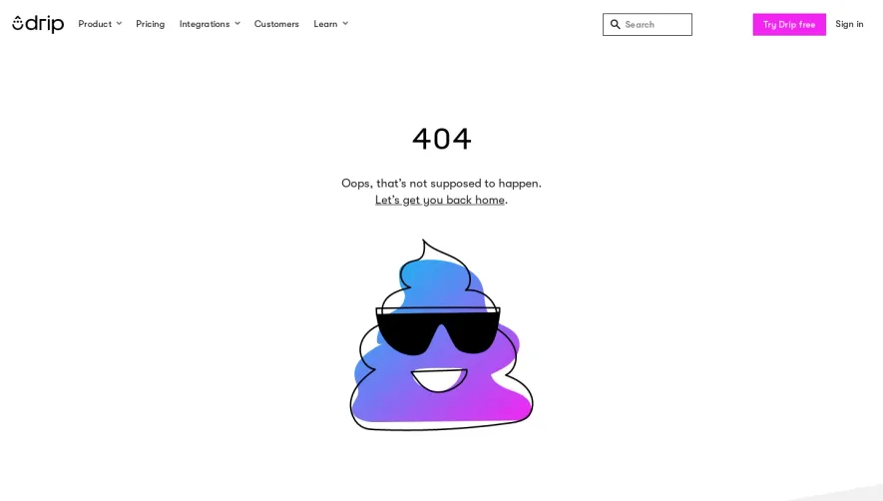
Task: Click the Drip logo in the header
Action: pyautogui.click(x=38, y=24)
